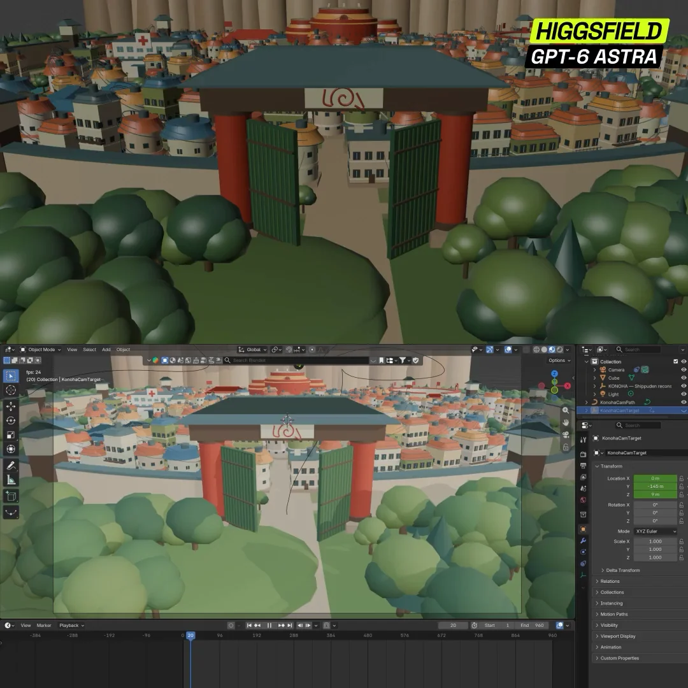Click the playhead at frame 20

coord(190,635)
